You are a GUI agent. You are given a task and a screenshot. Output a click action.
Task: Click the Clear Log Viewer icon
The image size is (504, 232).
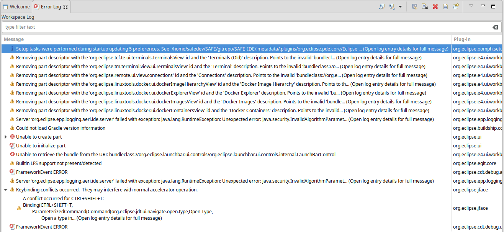click(425, 7)
